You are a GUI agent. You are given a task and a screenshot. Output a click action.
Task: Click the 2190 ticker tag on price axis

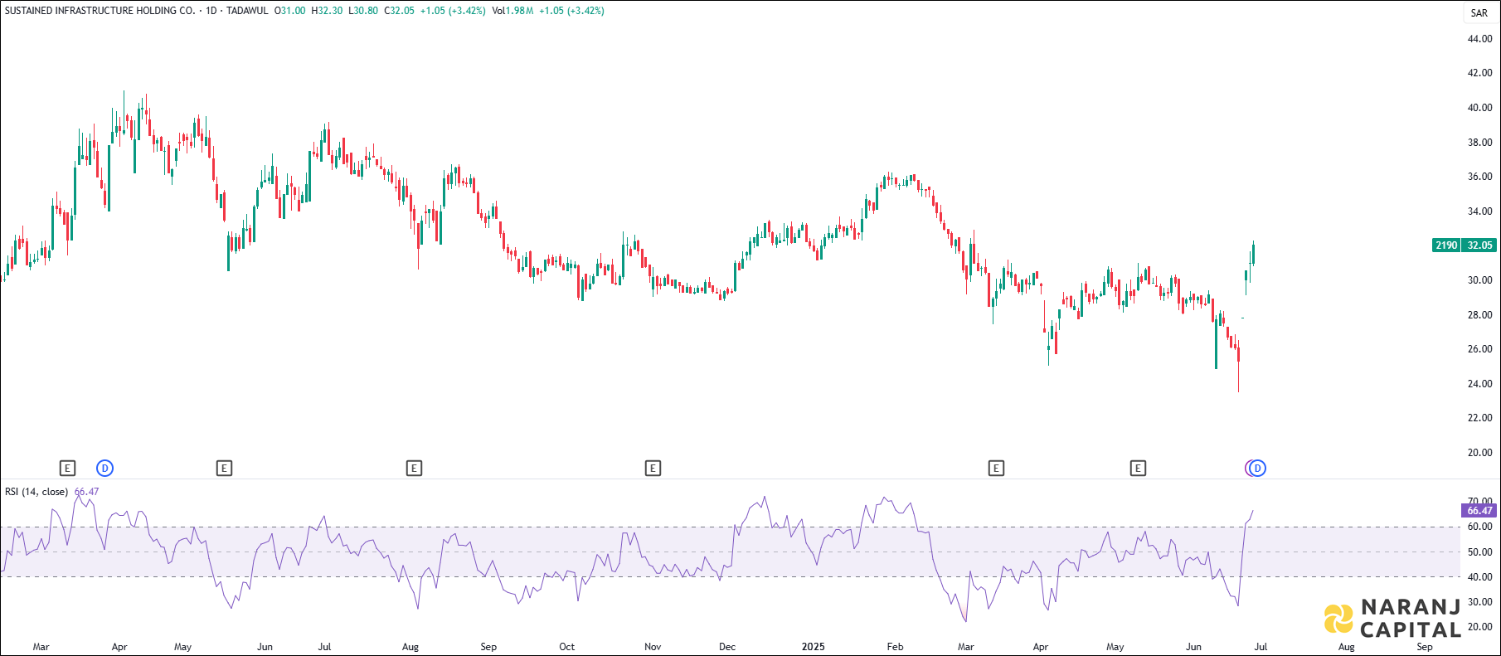(x=1447, y=245)
